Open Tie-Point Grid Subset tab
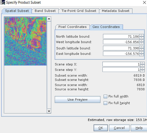This screenshot has width=147, height=133. [x=79, y=11]
